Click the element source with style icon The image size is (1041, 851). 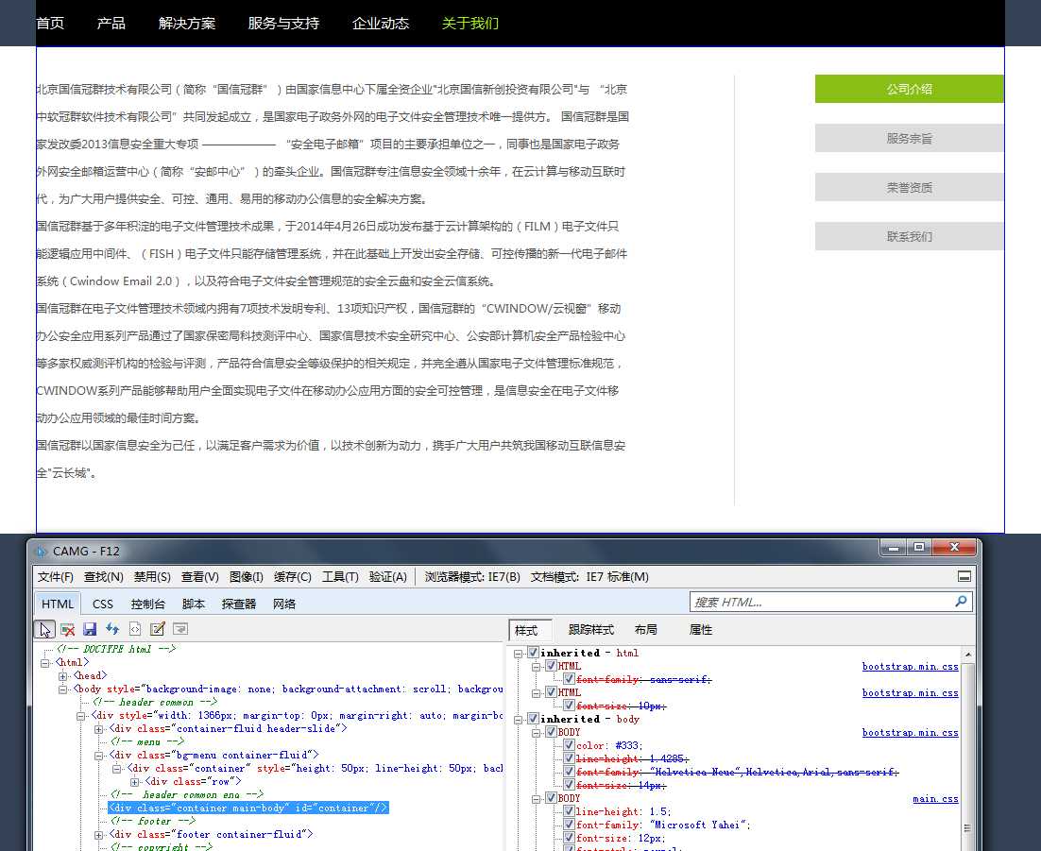135,629
